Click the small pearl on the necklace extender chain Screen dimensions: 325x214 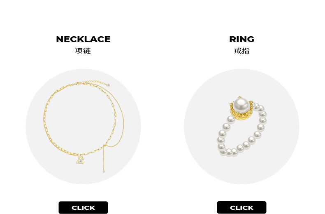tap(108, 85)
